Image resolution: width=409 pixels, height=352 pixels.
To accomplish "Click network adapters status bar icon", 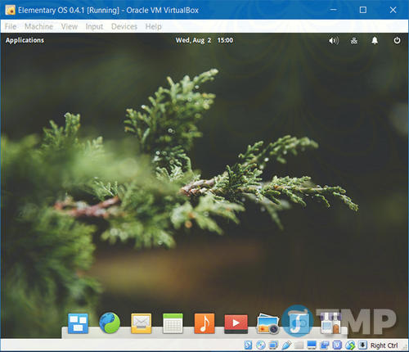I will (x=273, y=345).
